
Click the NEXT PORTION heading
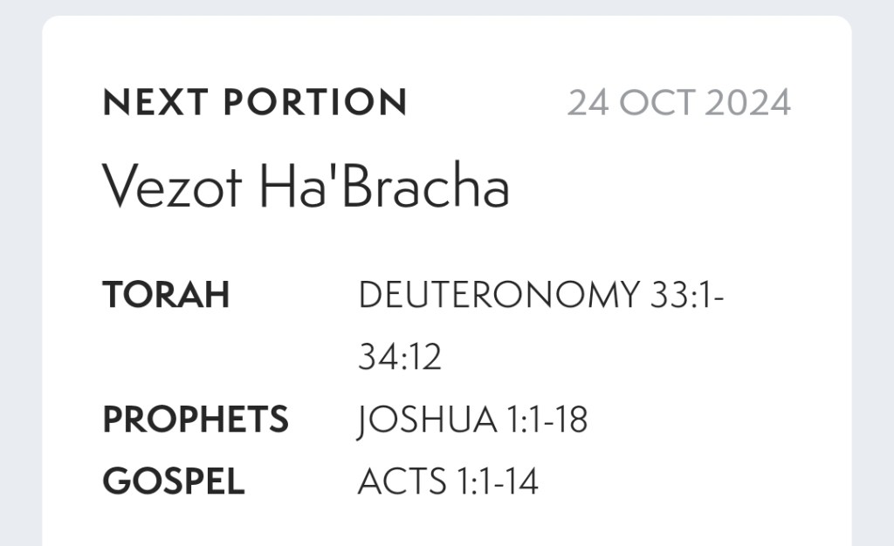click(254, 103)
